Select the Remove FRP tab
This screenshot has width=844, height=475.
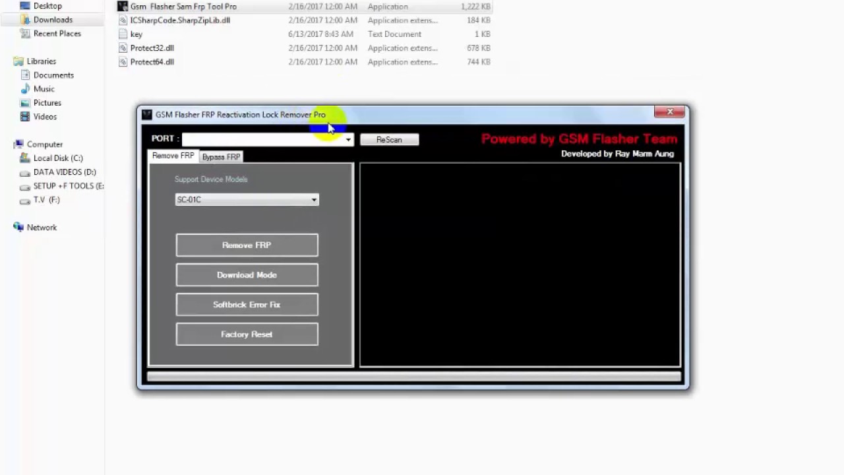click(x=173, y=156)
